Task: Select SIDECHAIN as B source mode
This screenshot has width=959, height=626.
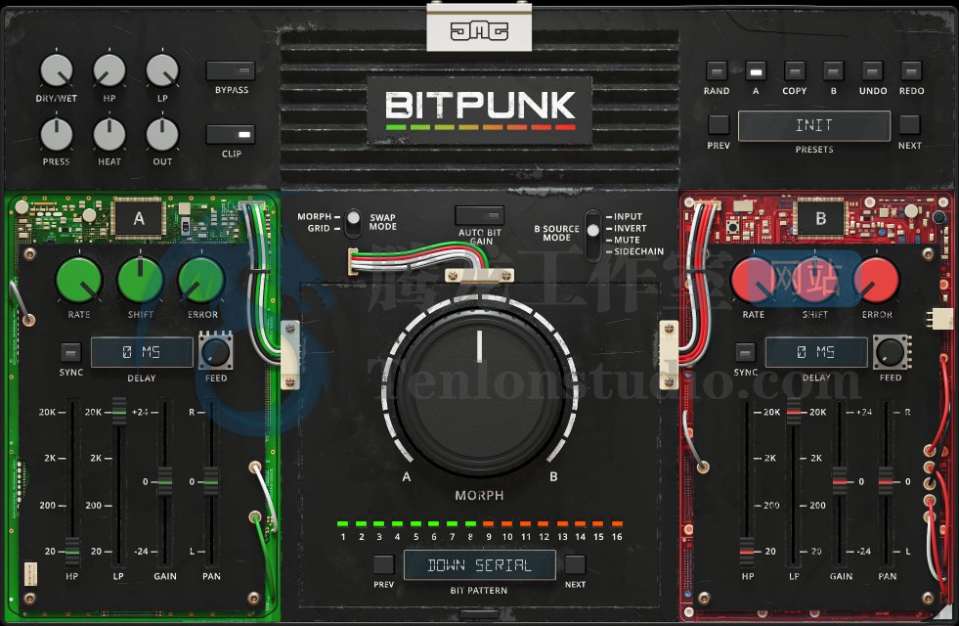Action: pos(638,251)
